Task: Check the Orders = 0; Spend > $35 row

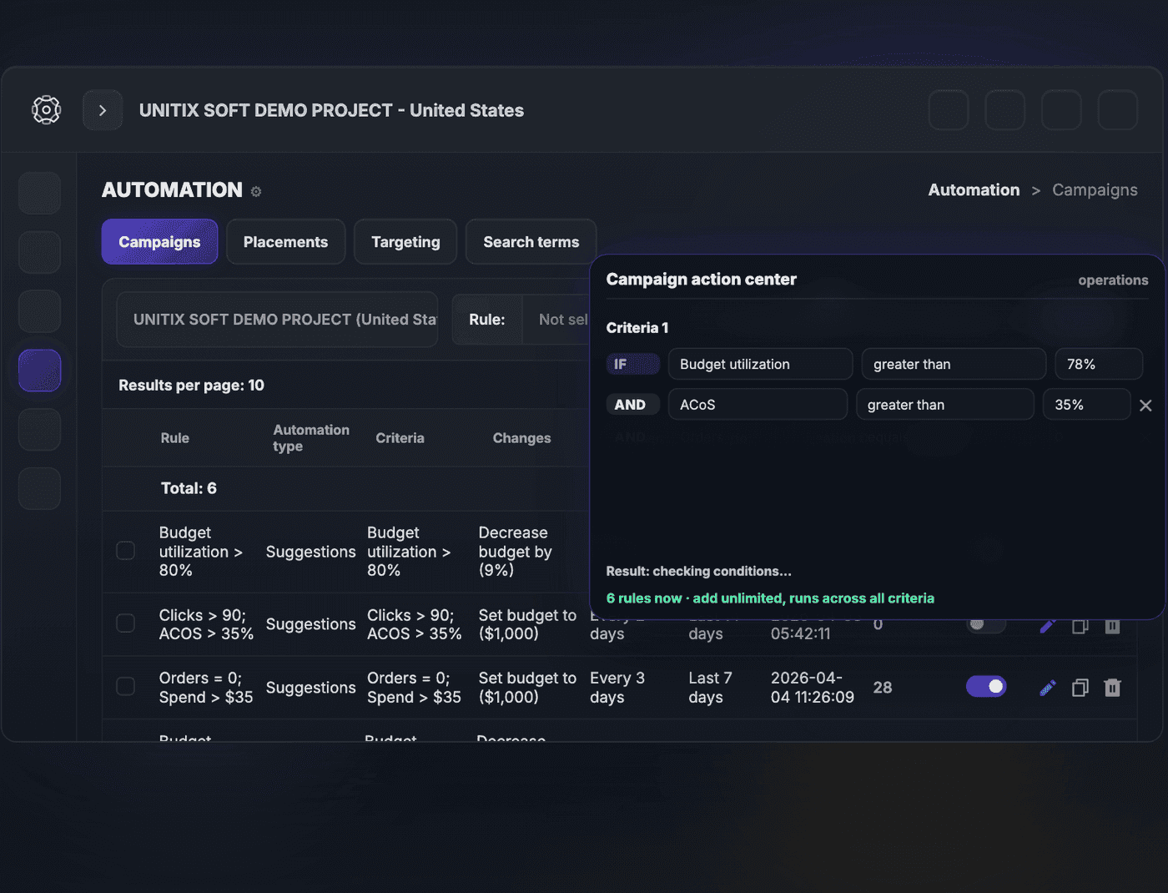Action: click(x=125, y=686)
